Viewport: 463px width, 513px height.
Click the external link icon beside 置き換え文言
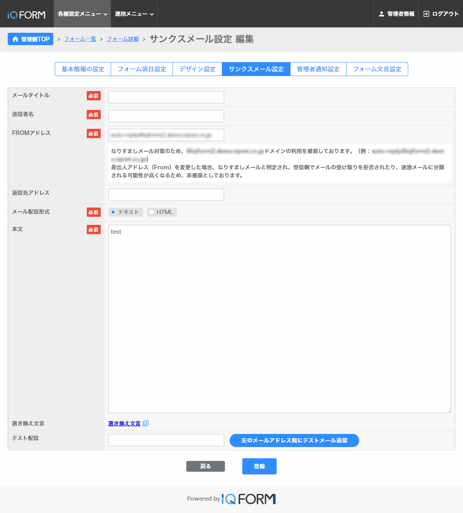point(145,424)
